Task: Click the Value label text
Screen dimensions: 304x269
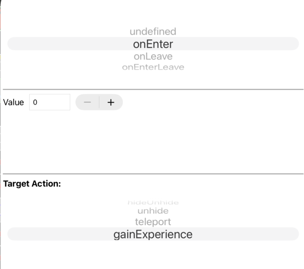Action: (13, 102)
